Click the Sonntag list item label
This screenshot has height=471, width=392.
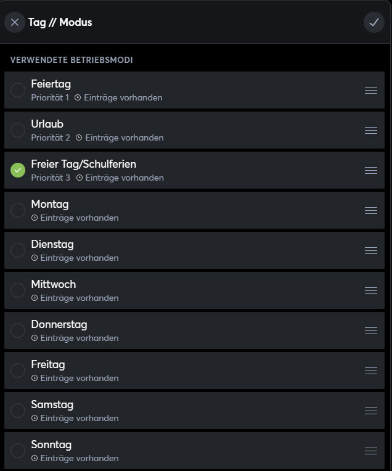[x=51, y=444]
